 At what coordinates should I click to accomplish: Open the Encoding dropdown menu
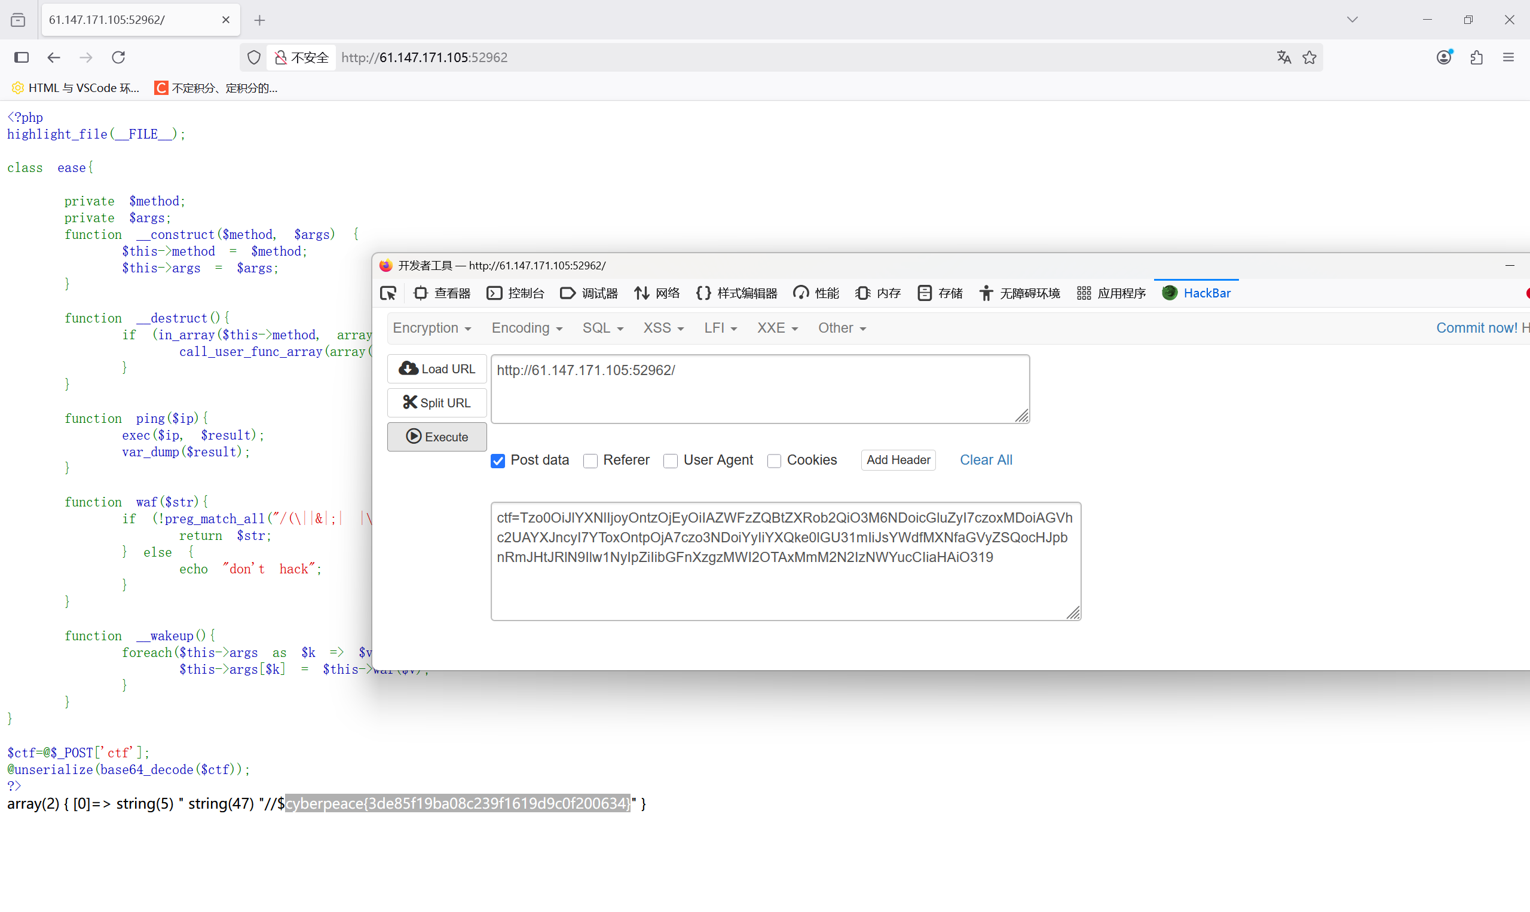(x=527, y=328)
